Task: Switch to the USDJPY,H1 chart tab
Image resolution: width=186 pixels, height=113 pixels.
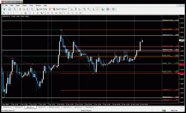Action: pyautogui.click(x=42, y=107)
